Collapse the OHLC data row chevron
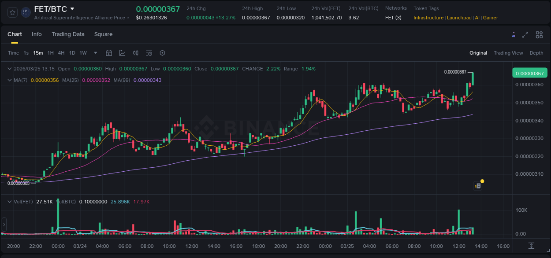Image resolution: width=551 pixels, height=258 pixels. [9, 69]
